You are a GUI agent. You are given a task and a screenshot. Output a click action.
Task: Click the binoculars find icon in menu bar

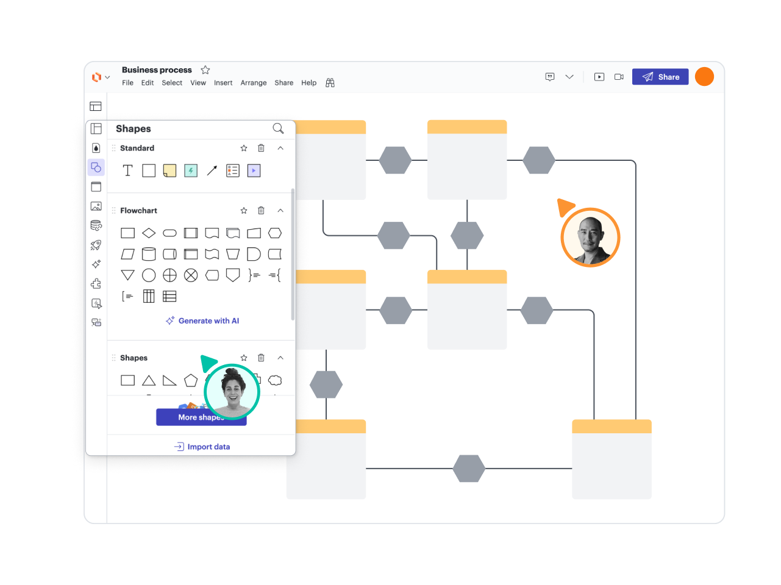(330, 83)
